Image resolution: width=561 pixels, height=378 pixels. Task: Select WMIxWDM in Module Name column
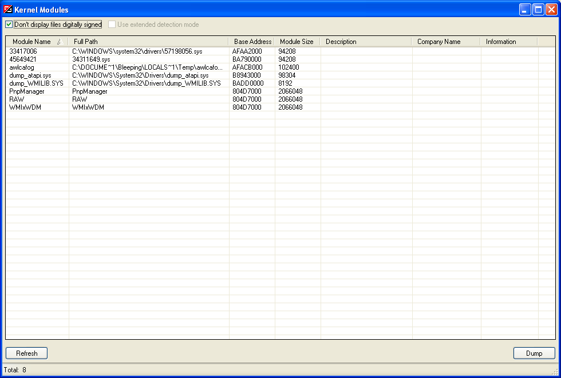pos(25,107)
